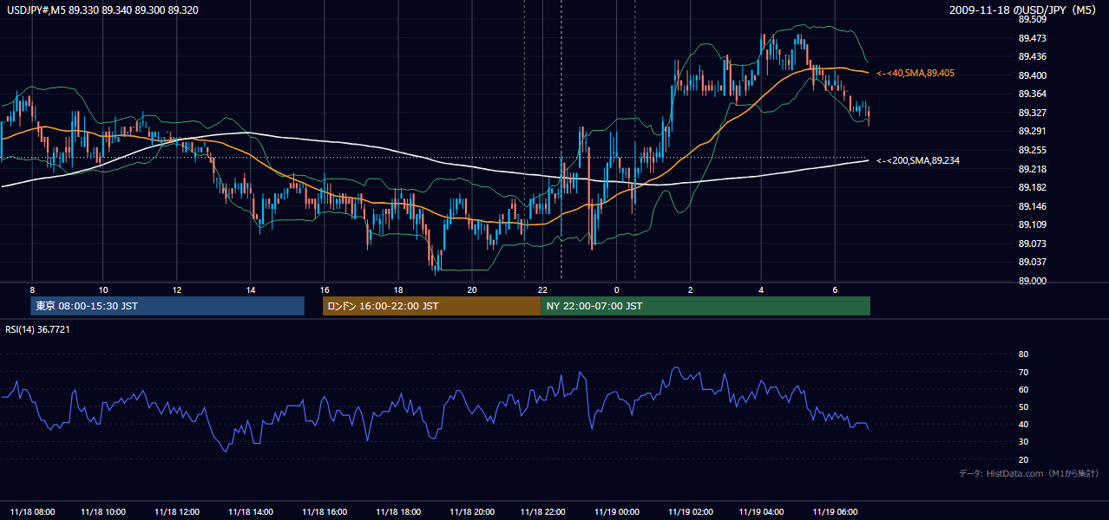Click the 11/19 00:00 time label
The height and width of the screenshot is (520, 1109).
[616, 512]
